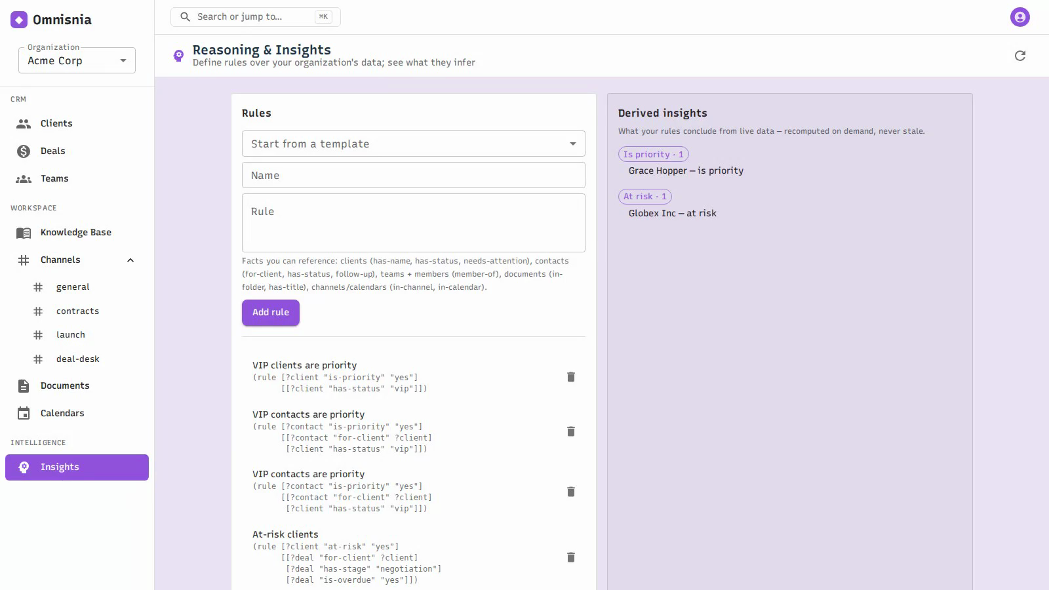Click the Grace Hopper — is priority insight

686,170
